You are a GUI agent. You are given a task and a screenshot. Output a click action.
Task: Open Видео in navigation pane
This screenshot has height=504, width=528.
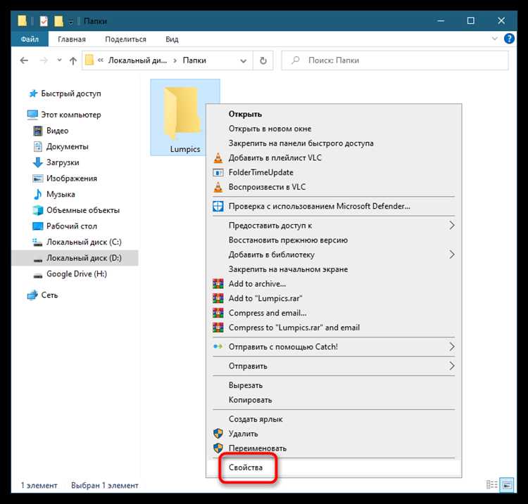click(57, 131)
